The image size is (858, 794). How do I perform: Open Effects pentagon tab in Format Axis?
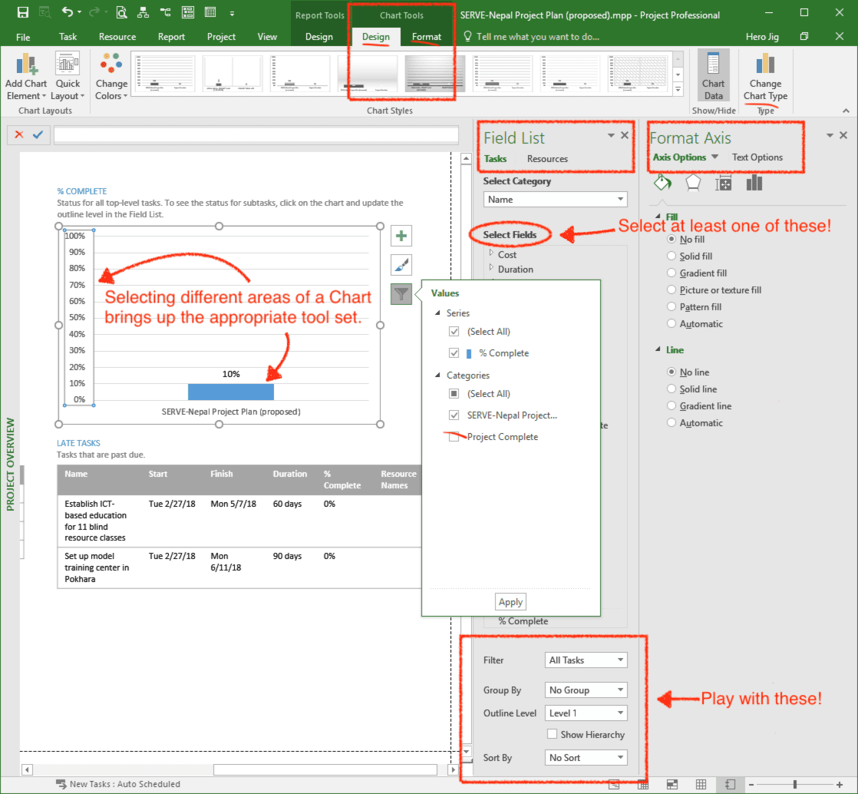(x=693, y=182)
